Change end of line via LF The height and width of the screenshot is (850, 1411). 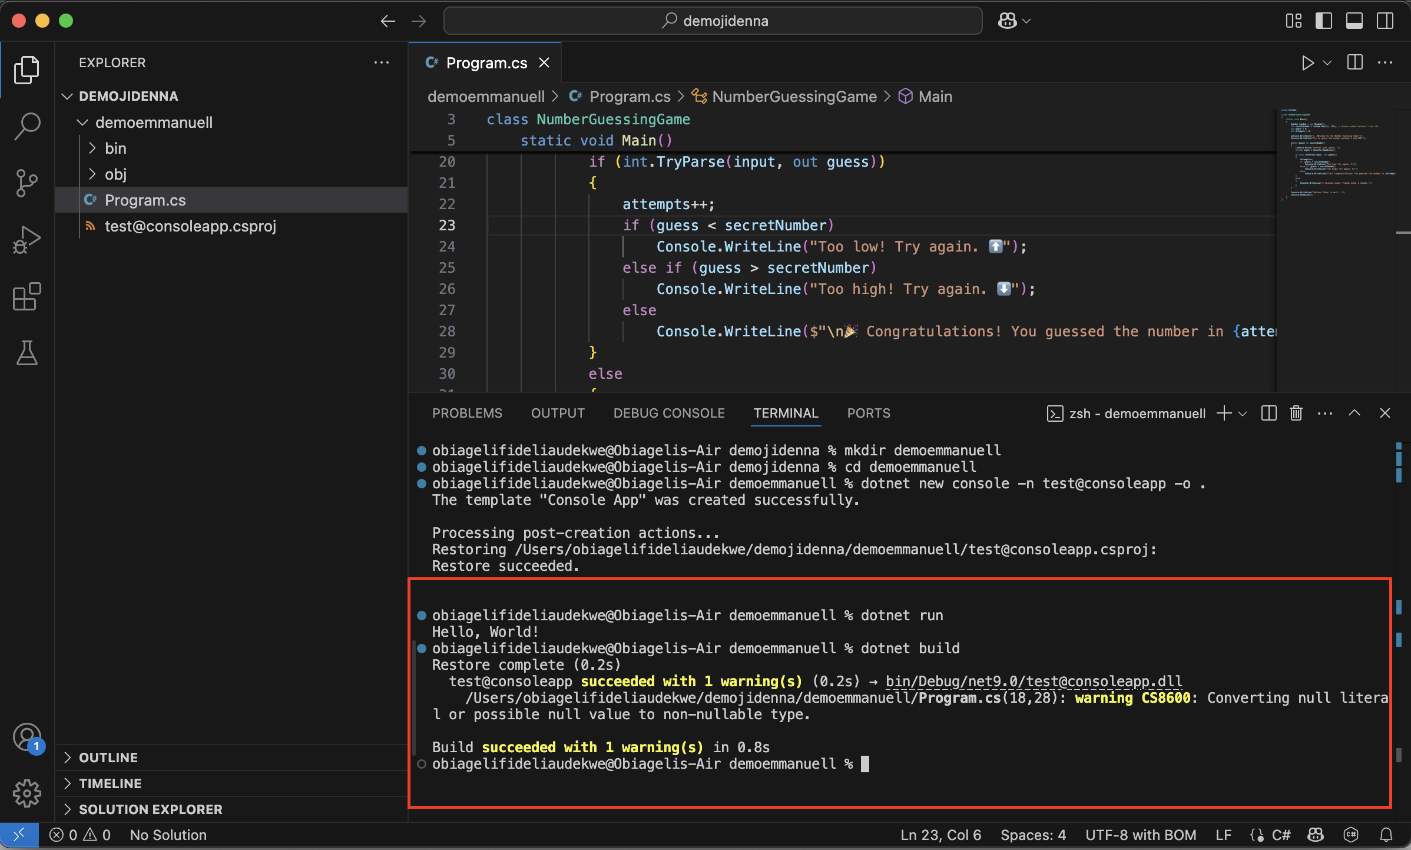[1224, 835]
